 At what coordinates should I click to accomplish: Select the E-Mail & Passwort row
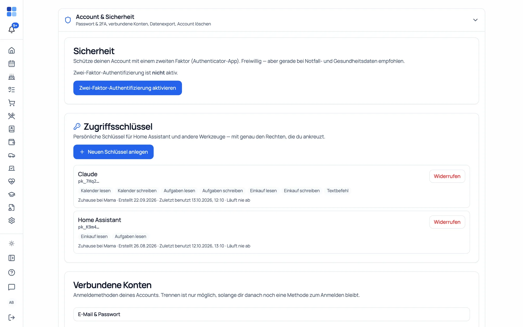point(271,314)
